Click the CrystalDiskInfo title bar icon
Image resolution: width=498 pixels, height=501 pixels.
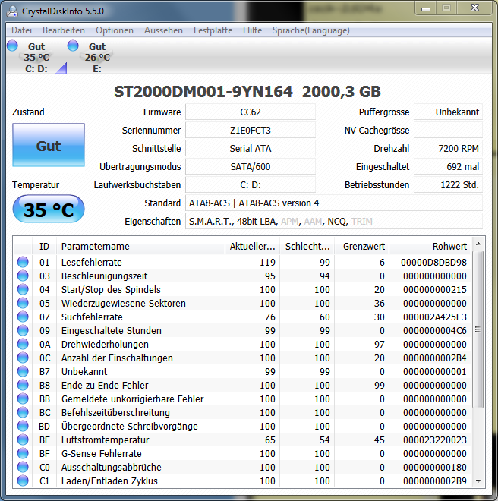pyautogui.click(x=12, y=11)
